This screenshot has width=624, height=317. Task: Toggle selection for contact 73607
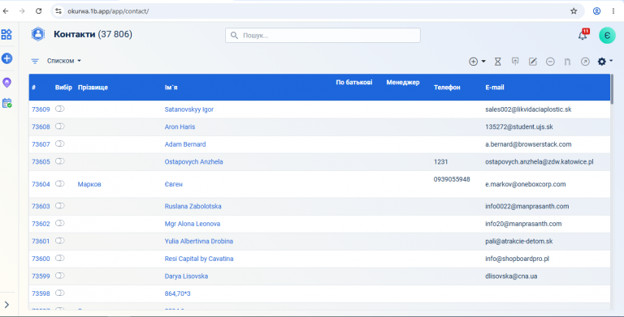click(x=59, y=144)
